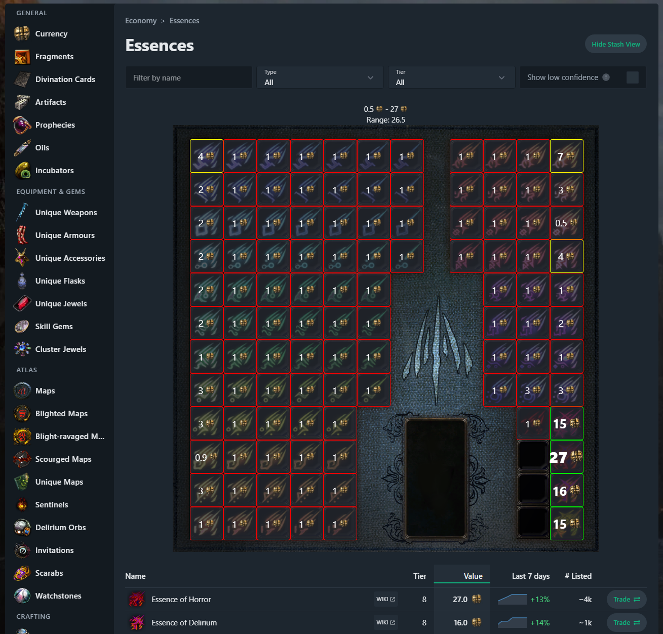
Task: Enable the Show low confidence checkbox
Action: (x=632, y=77)
